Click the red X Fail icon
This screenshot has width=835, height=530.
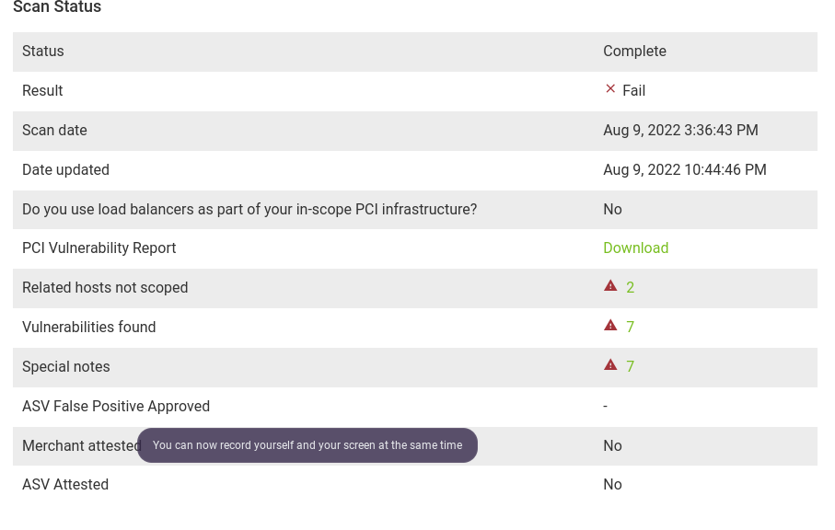pos(610,89)
